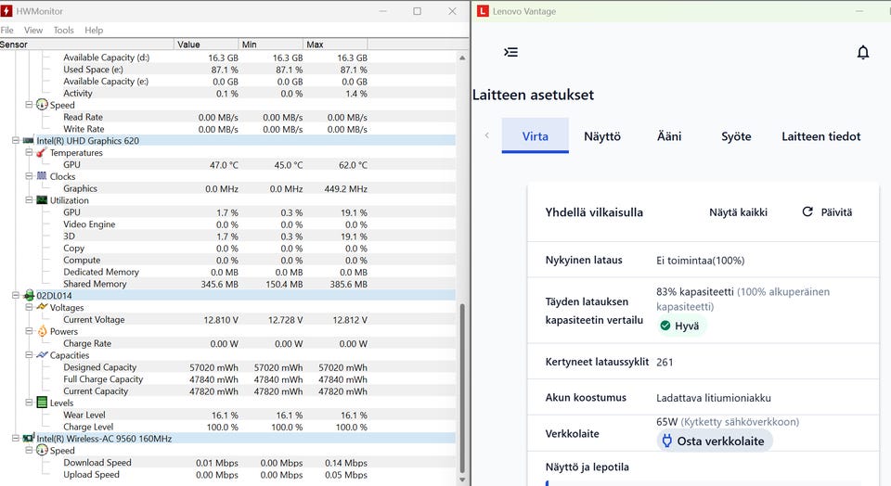Switch to the Ääni tab

tap(669, 136)
